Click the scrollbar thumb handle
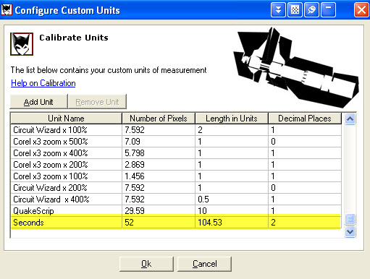Viewport: 370px width, 279px height. [350, 219]
